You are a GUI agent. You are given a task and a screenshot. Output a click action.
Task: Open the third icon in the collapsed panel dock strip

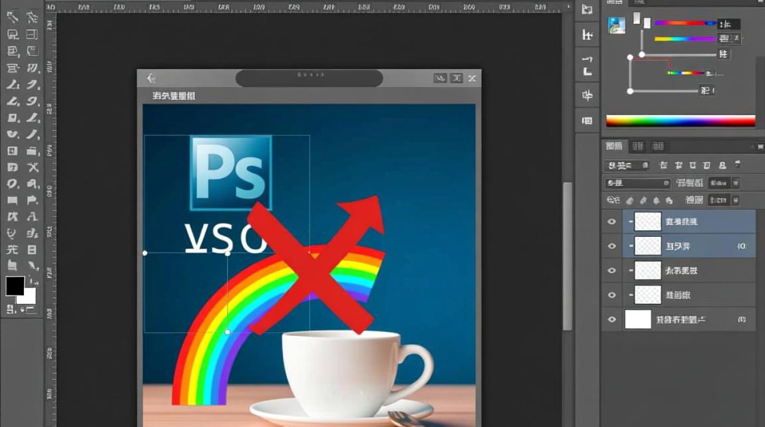[587, 65]
